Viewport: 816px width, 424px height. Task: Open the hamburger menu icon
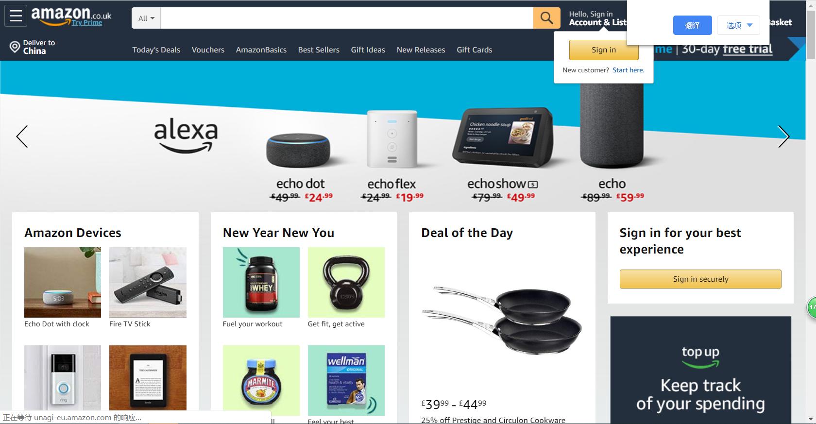click(x=16, y=16)
